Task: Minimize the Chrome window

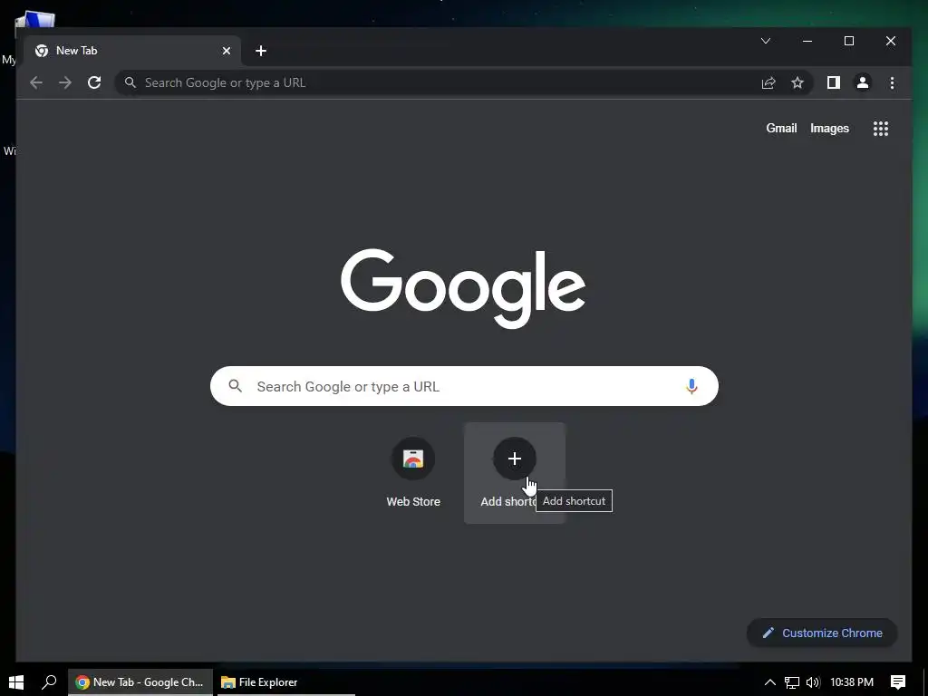Action: click(x=807, y=41)
